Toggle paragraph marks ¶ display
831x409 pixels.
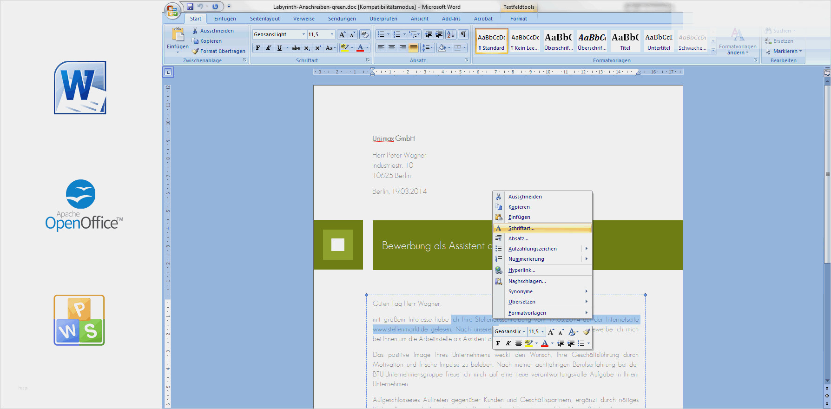[x=463, y=34]
